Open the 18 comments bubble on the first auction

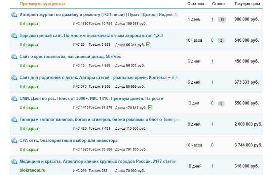pos(222,19)
